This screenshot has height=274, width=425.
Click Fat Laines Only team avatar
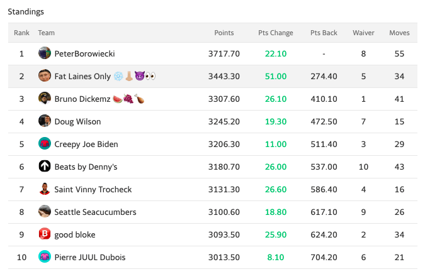coord(45,76)
